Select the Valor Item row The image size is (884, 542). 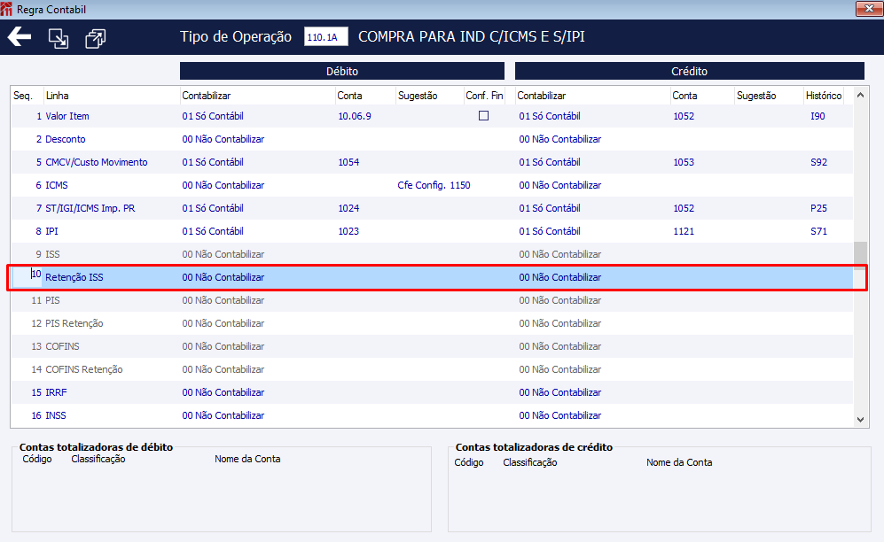432,116
